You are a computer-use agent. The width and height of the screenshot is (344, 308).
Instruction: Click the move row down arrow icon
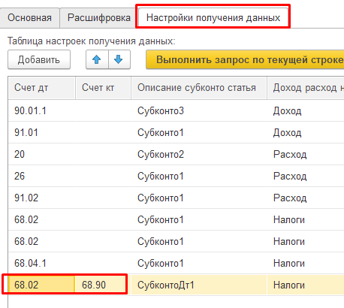point(119,59)
